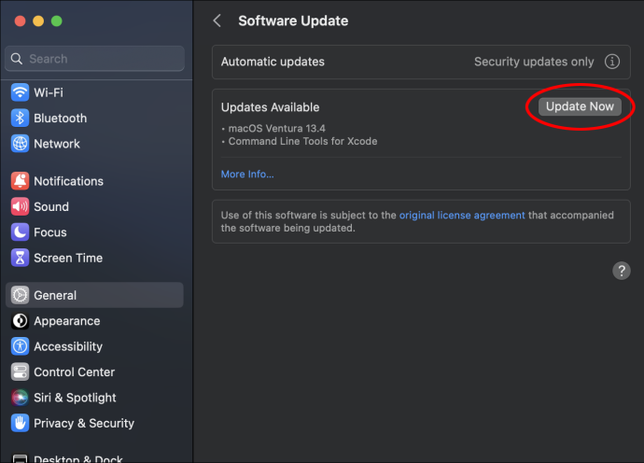The height and width of the screenshot is (463, 644).
Task: Click the Notifications bell icon
Action: (x=20, y=181)
